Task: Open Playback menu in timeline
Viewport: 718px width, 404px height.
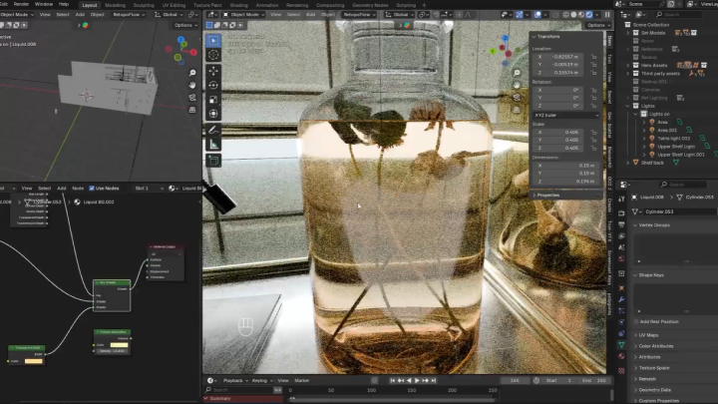Action: point(235,381)
